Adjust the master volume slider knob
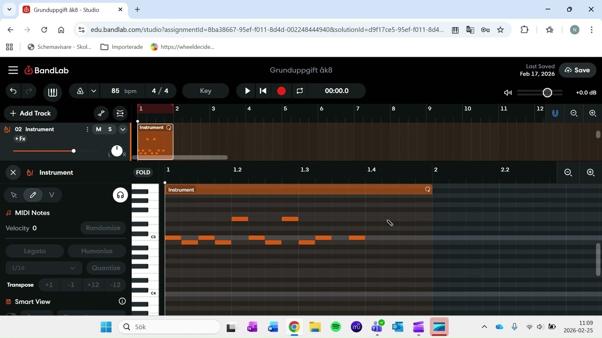This screenshot has width=602, height=338. pos(547,92)
